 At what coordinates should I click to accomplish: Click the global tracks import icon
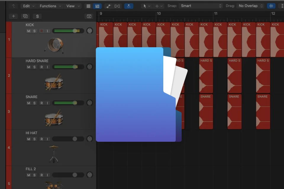pos(89,16)
